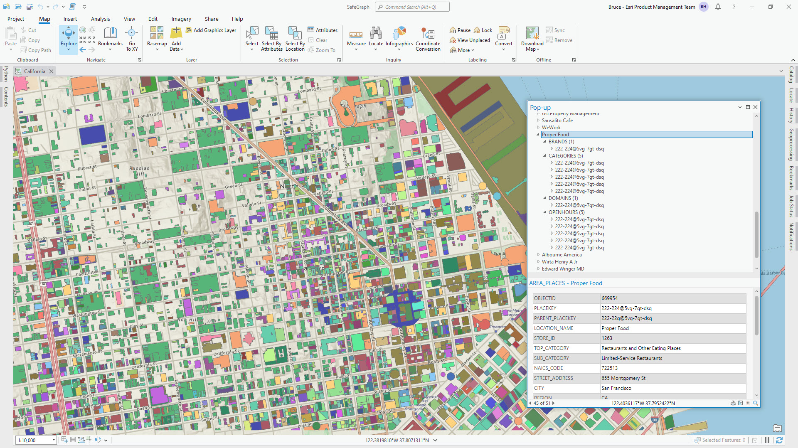Open the map scale dropdown
The height and width of the screenshot is (448, 798).
point(54,440)
